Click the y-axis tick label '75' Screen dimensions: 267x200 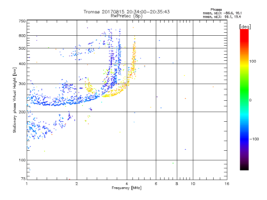point(23,179)
